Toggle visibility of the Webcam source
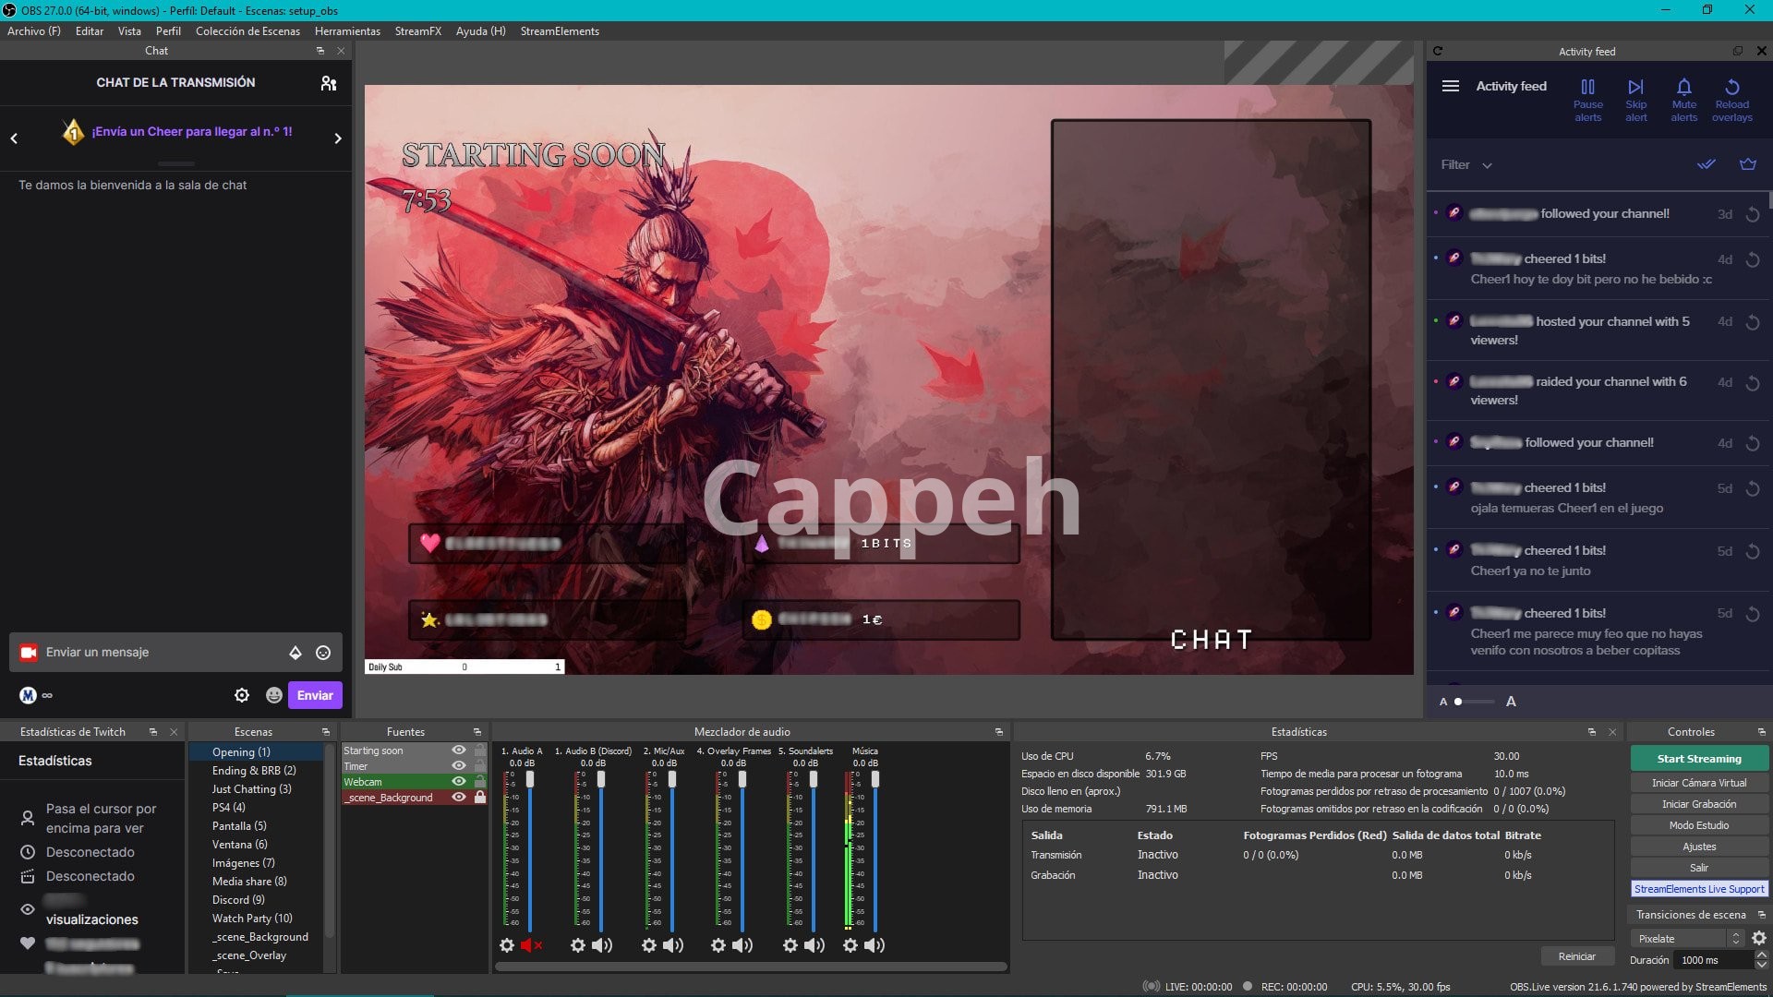 click(x=459, y=782)
